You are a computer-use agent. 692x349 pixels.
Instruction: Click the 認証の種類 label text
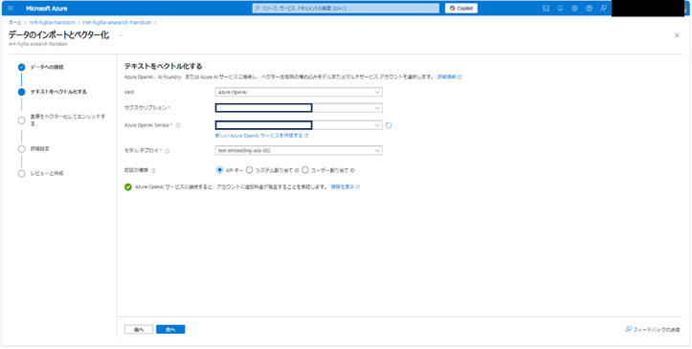coord(136,170)
